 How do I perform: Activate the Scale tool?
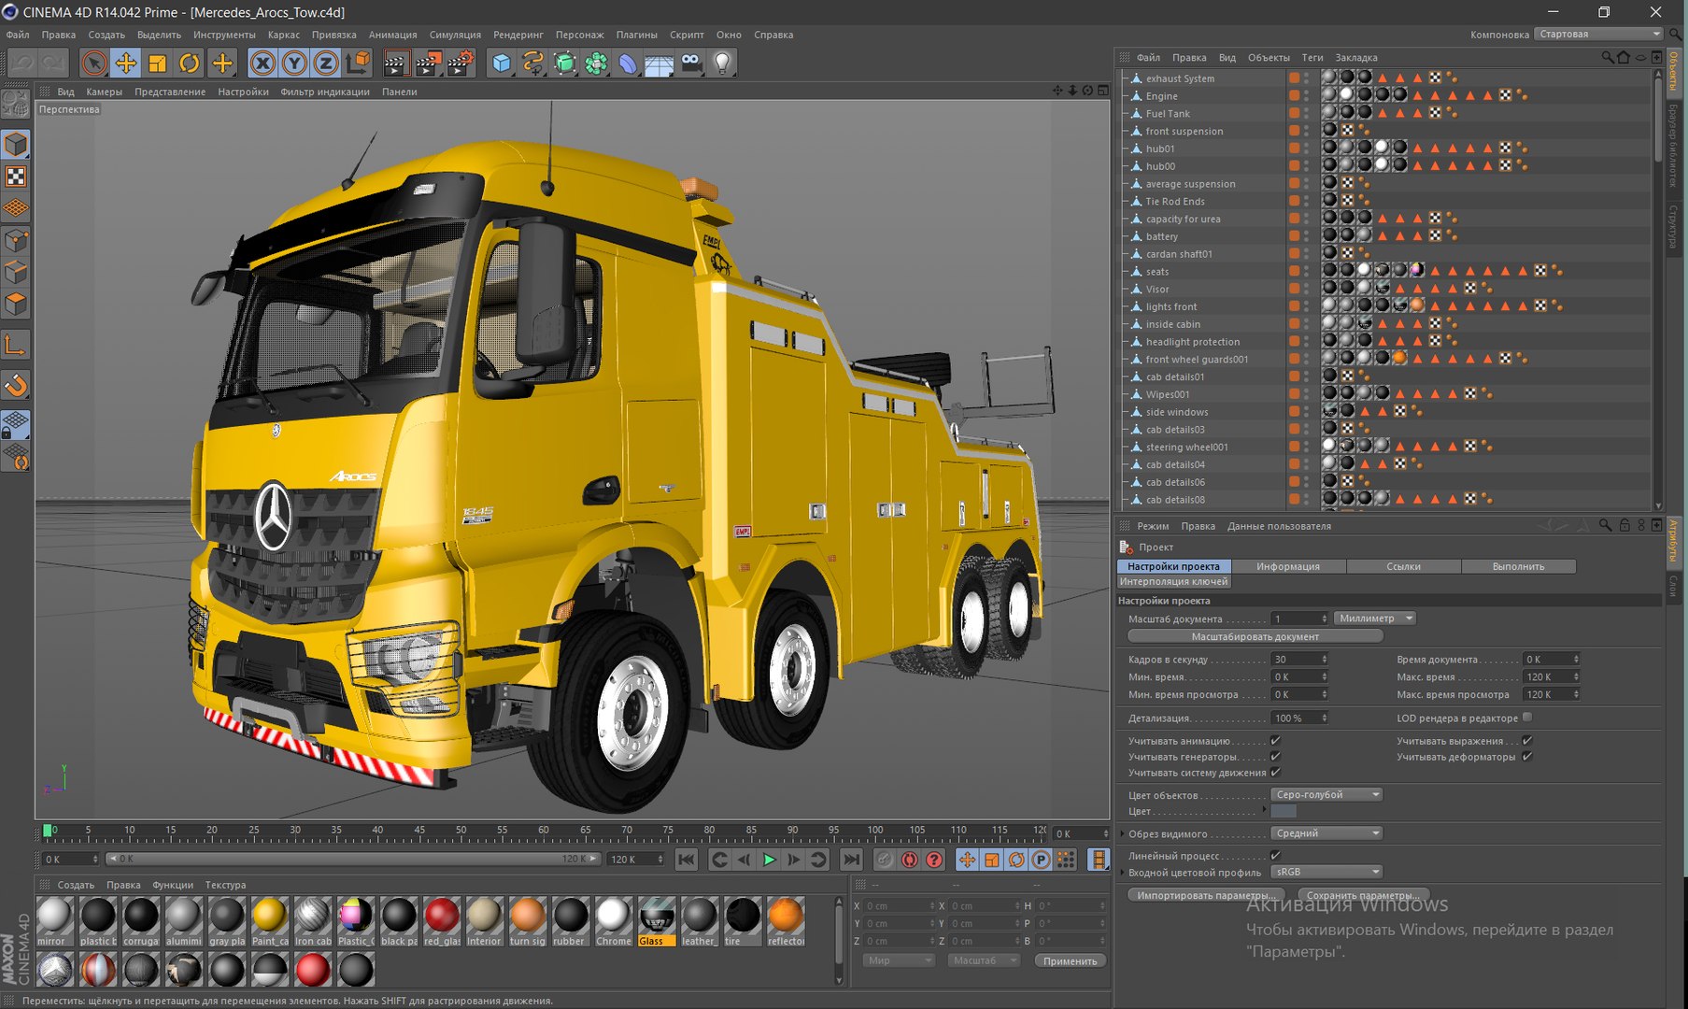(x=157, y=63)
